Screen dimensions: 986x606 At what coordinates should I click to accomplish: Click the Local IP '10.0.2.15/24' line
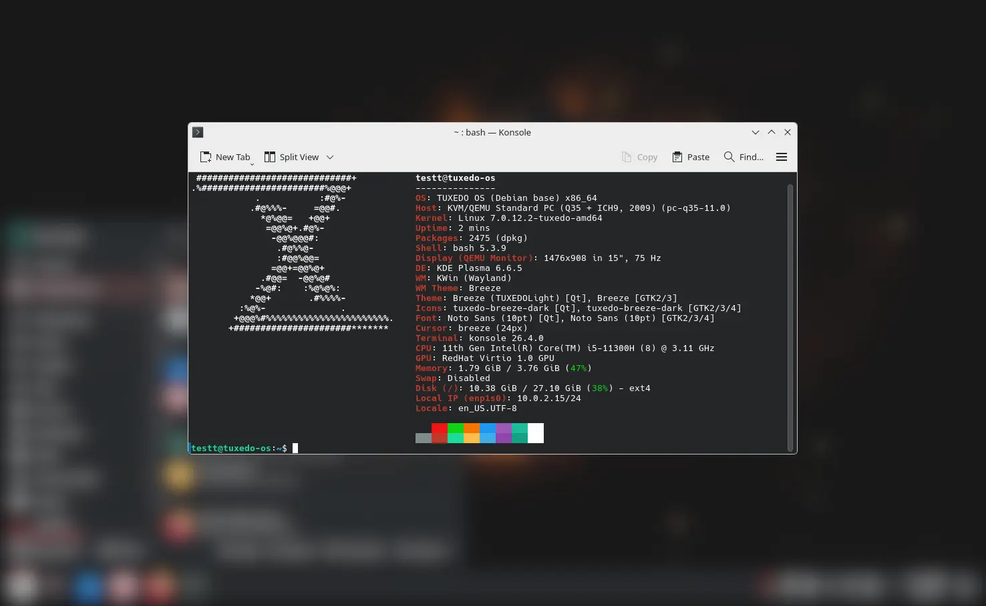498,398
